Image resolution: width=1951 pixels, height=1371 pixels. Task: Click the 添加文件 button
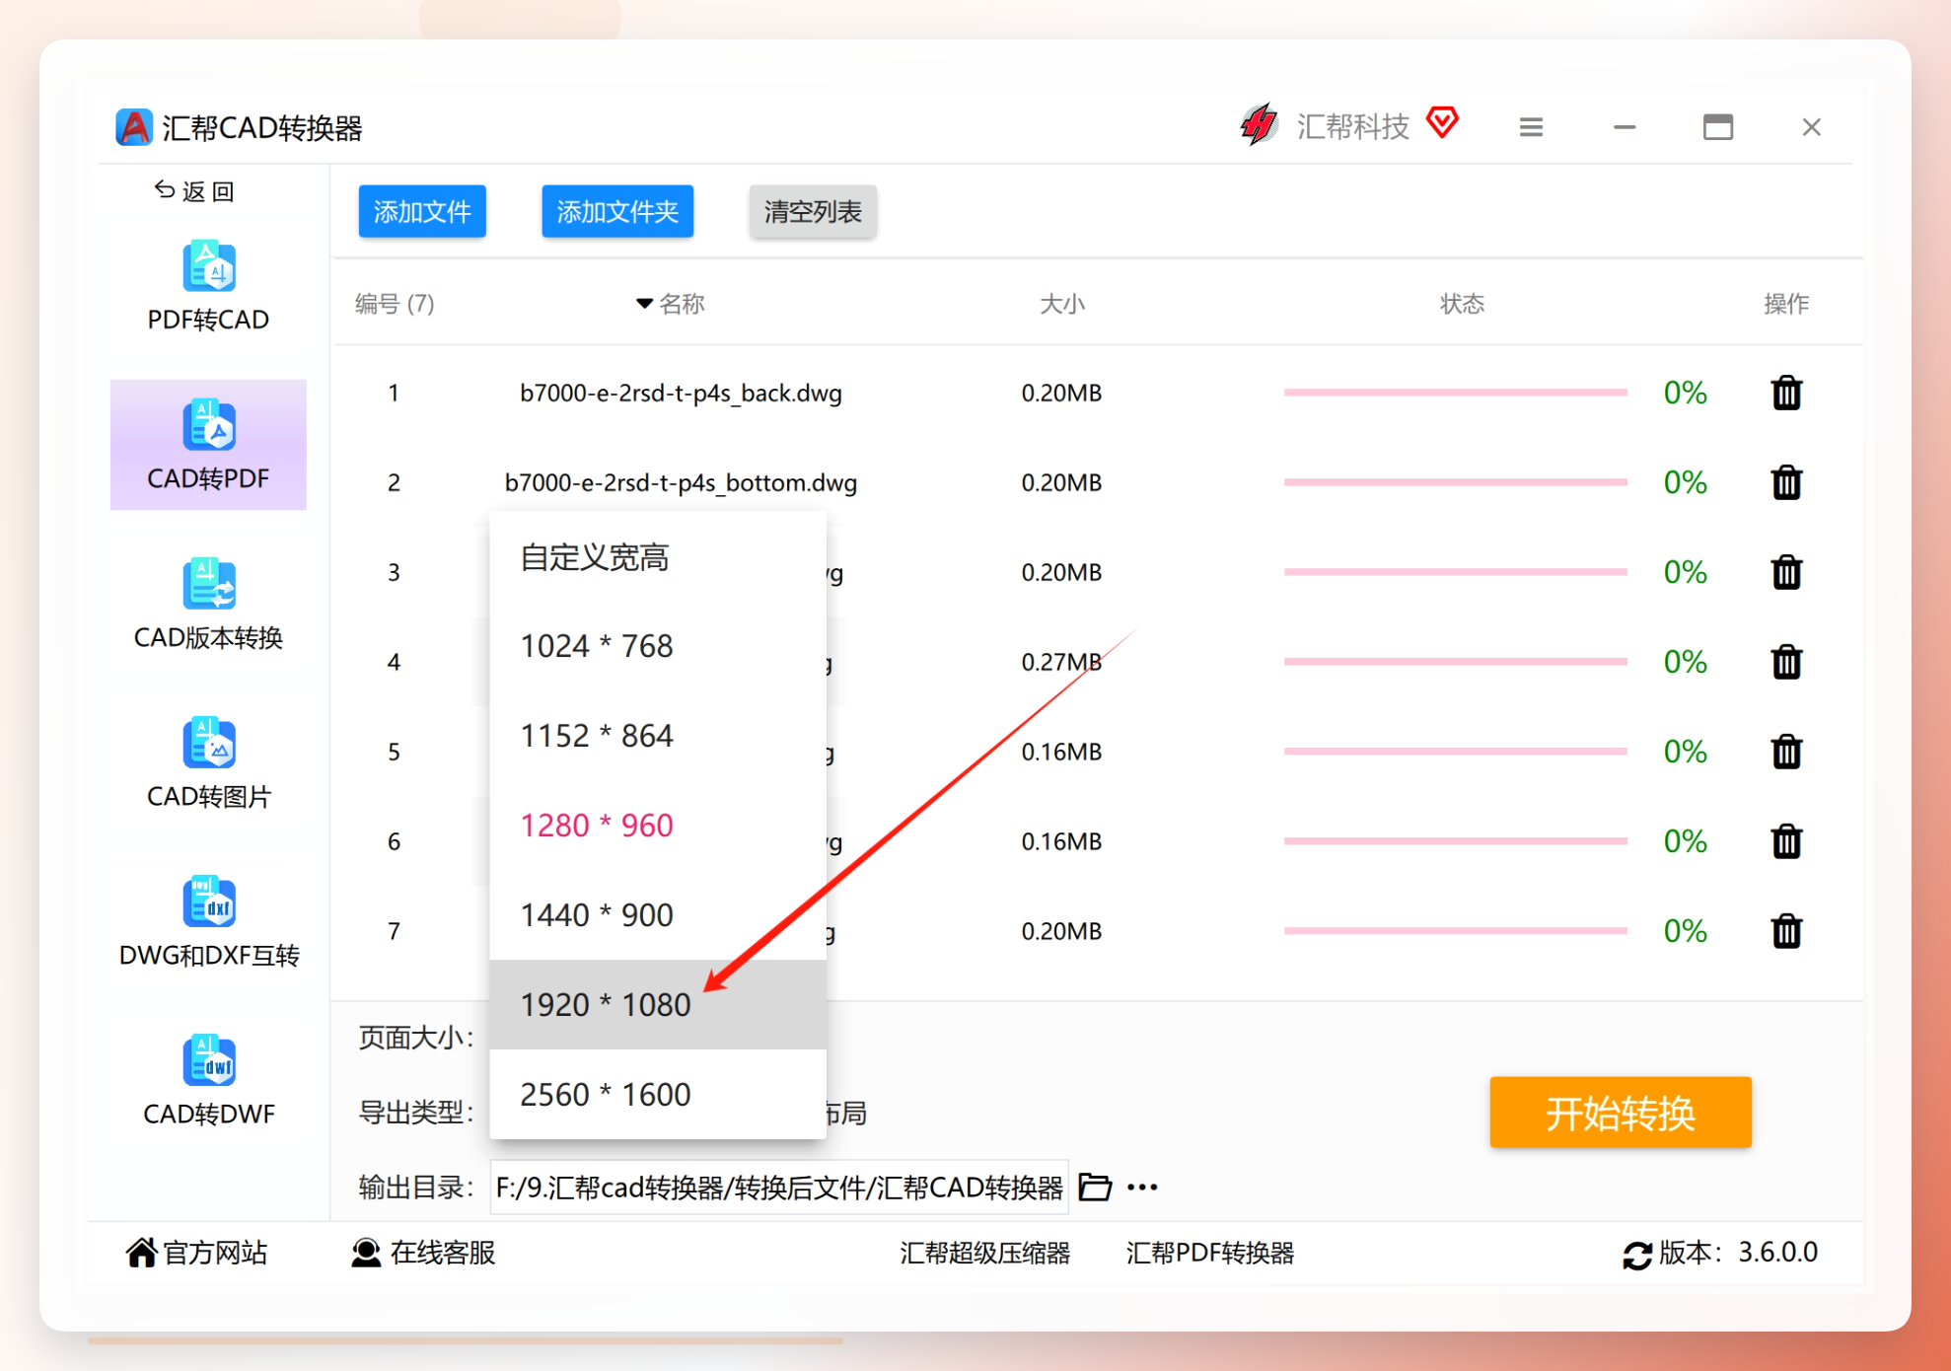[x=422, y=211]
